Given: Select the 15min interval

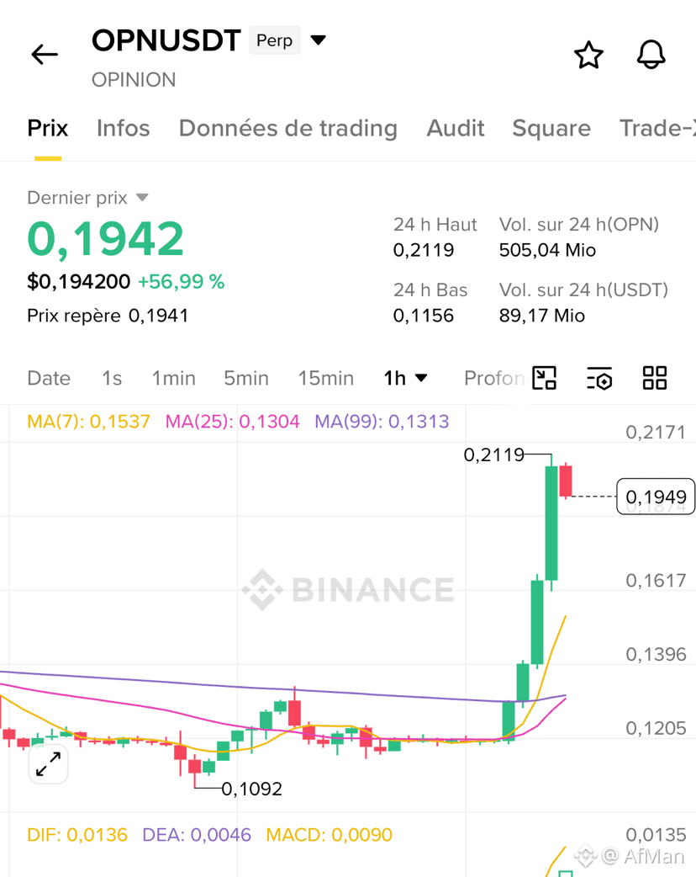Looking at the screenshot, I should [325, 378].
